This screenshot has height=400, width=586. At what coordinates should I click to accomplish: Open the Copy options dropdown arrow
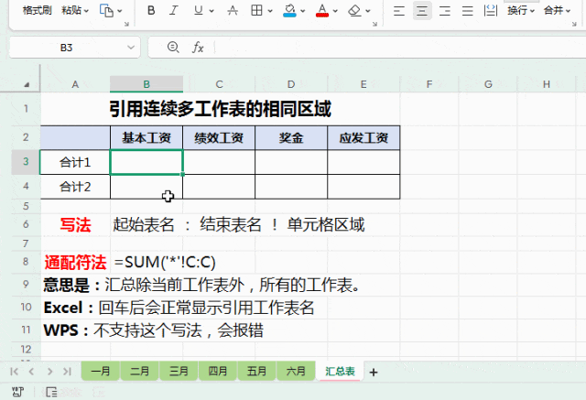(x=120, y=11)
